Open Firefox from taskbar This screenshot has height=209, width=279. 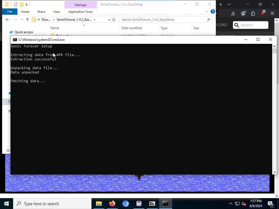point(112,204)
